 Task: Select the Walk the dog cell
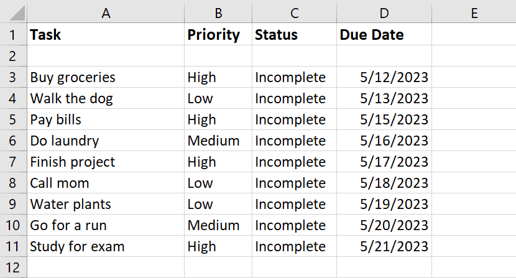(x=106, y=98)
